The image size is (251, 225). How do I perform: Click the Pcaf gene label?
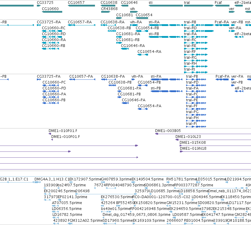coord(218,3)
